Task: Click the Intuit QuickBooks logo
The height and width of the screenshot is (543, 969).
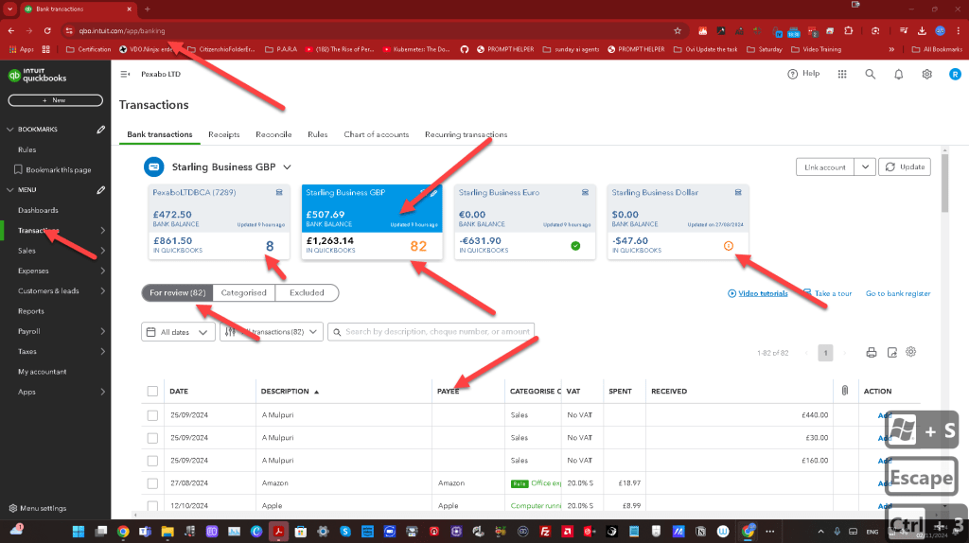Action: click(37, 76)
